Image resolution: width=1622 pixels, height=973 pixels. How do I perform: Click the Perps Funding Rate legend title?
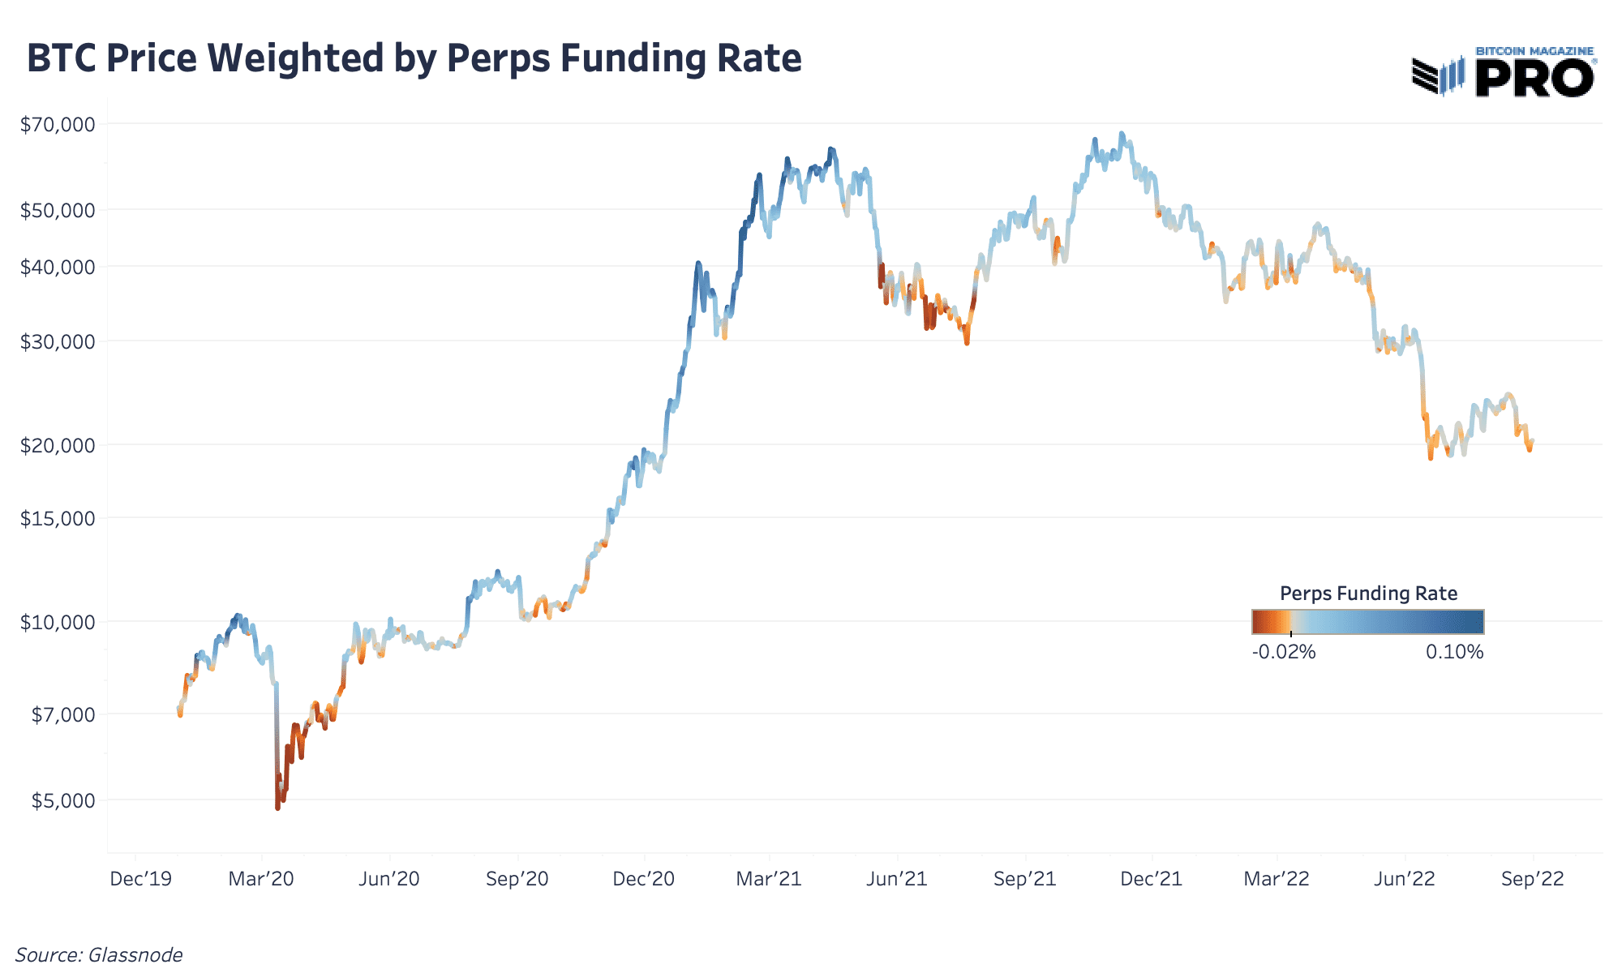tap(1368, 594)
